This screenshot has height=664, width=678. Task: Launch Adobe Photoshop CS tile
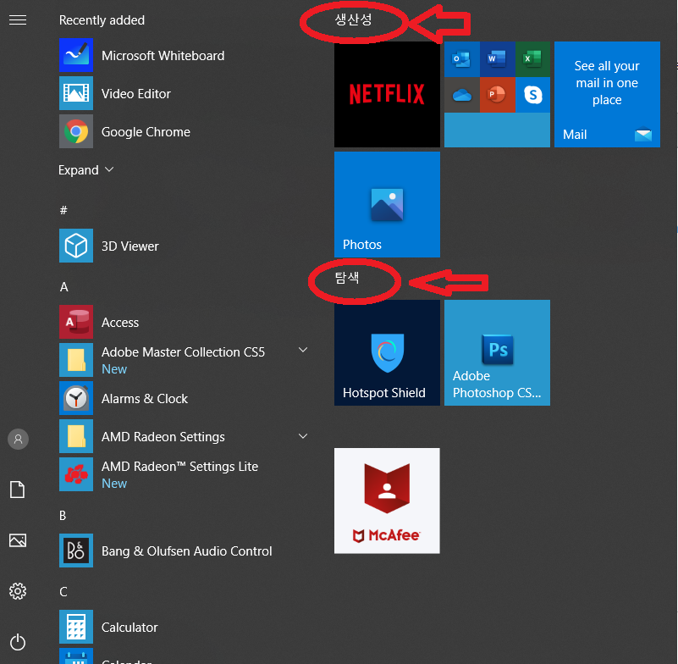(497, 352)
